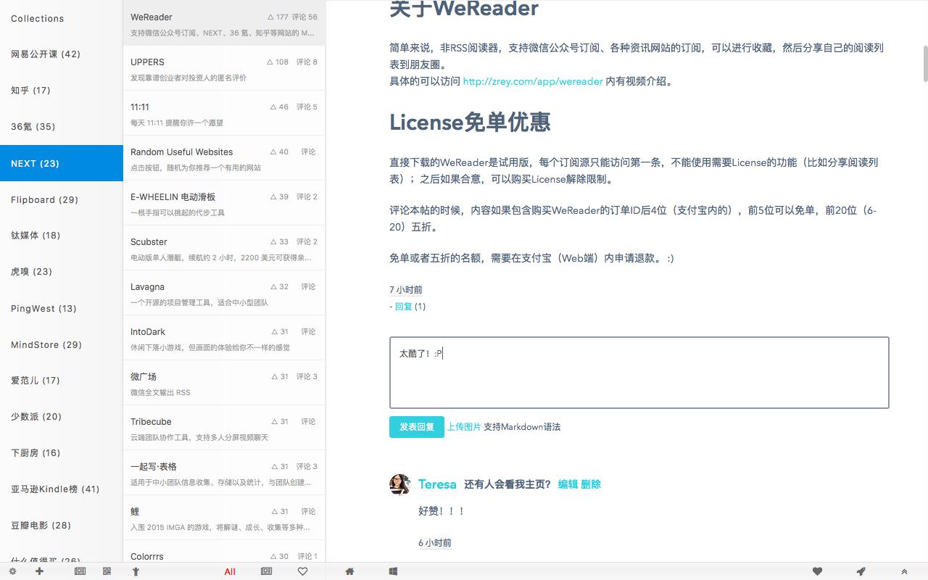Click 删除 to delete Teresa's comment
This screenshot has width=928, height=580.
[x=591, y=484]
